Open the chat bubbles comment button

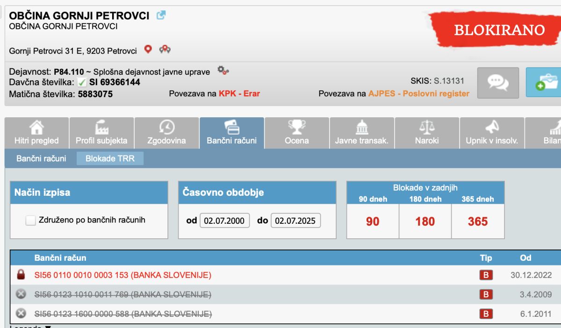(x=498, y=82)
